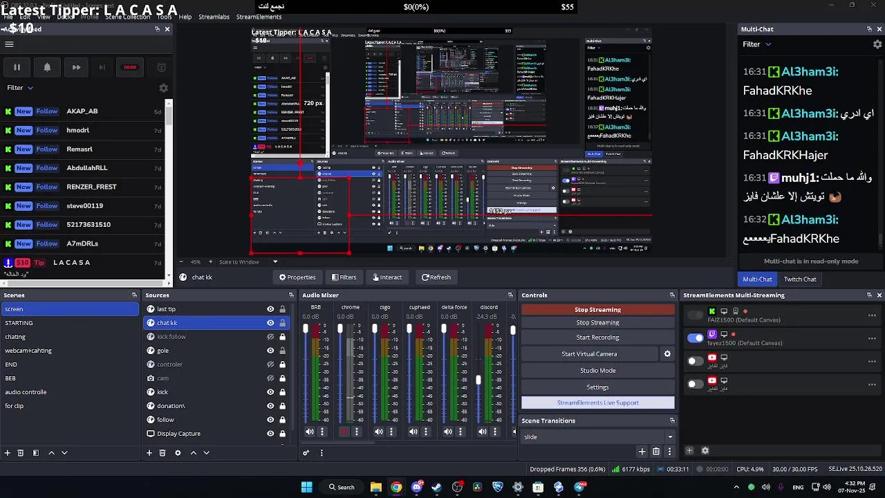Unmute the chrome audio channel
Screen dimensions: 885x498
[344, 432]
